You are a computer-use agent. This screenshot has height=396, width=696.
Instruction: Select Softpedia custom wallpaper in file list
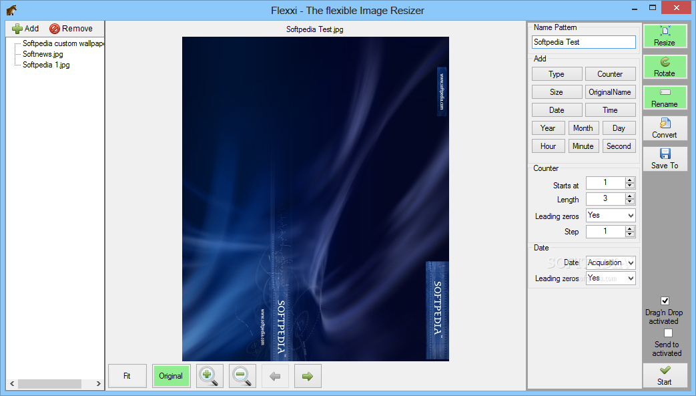pyautogui.click(x=63, y=43)
